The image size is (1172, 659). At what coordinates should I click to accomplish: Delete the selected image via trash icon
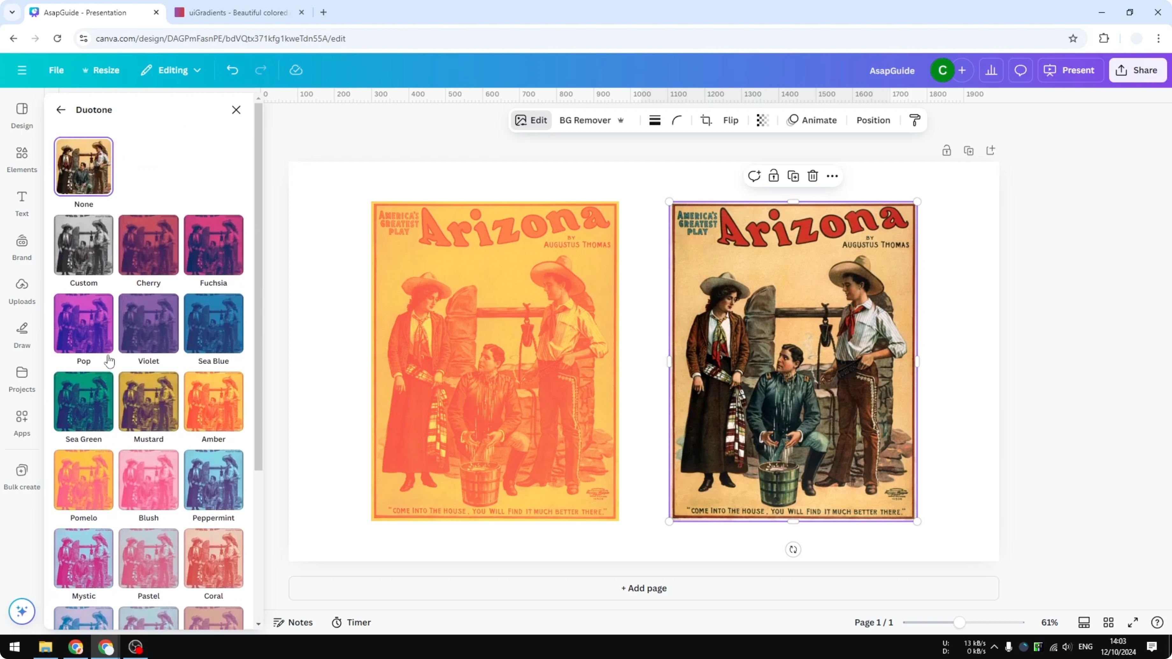(812, 175)
